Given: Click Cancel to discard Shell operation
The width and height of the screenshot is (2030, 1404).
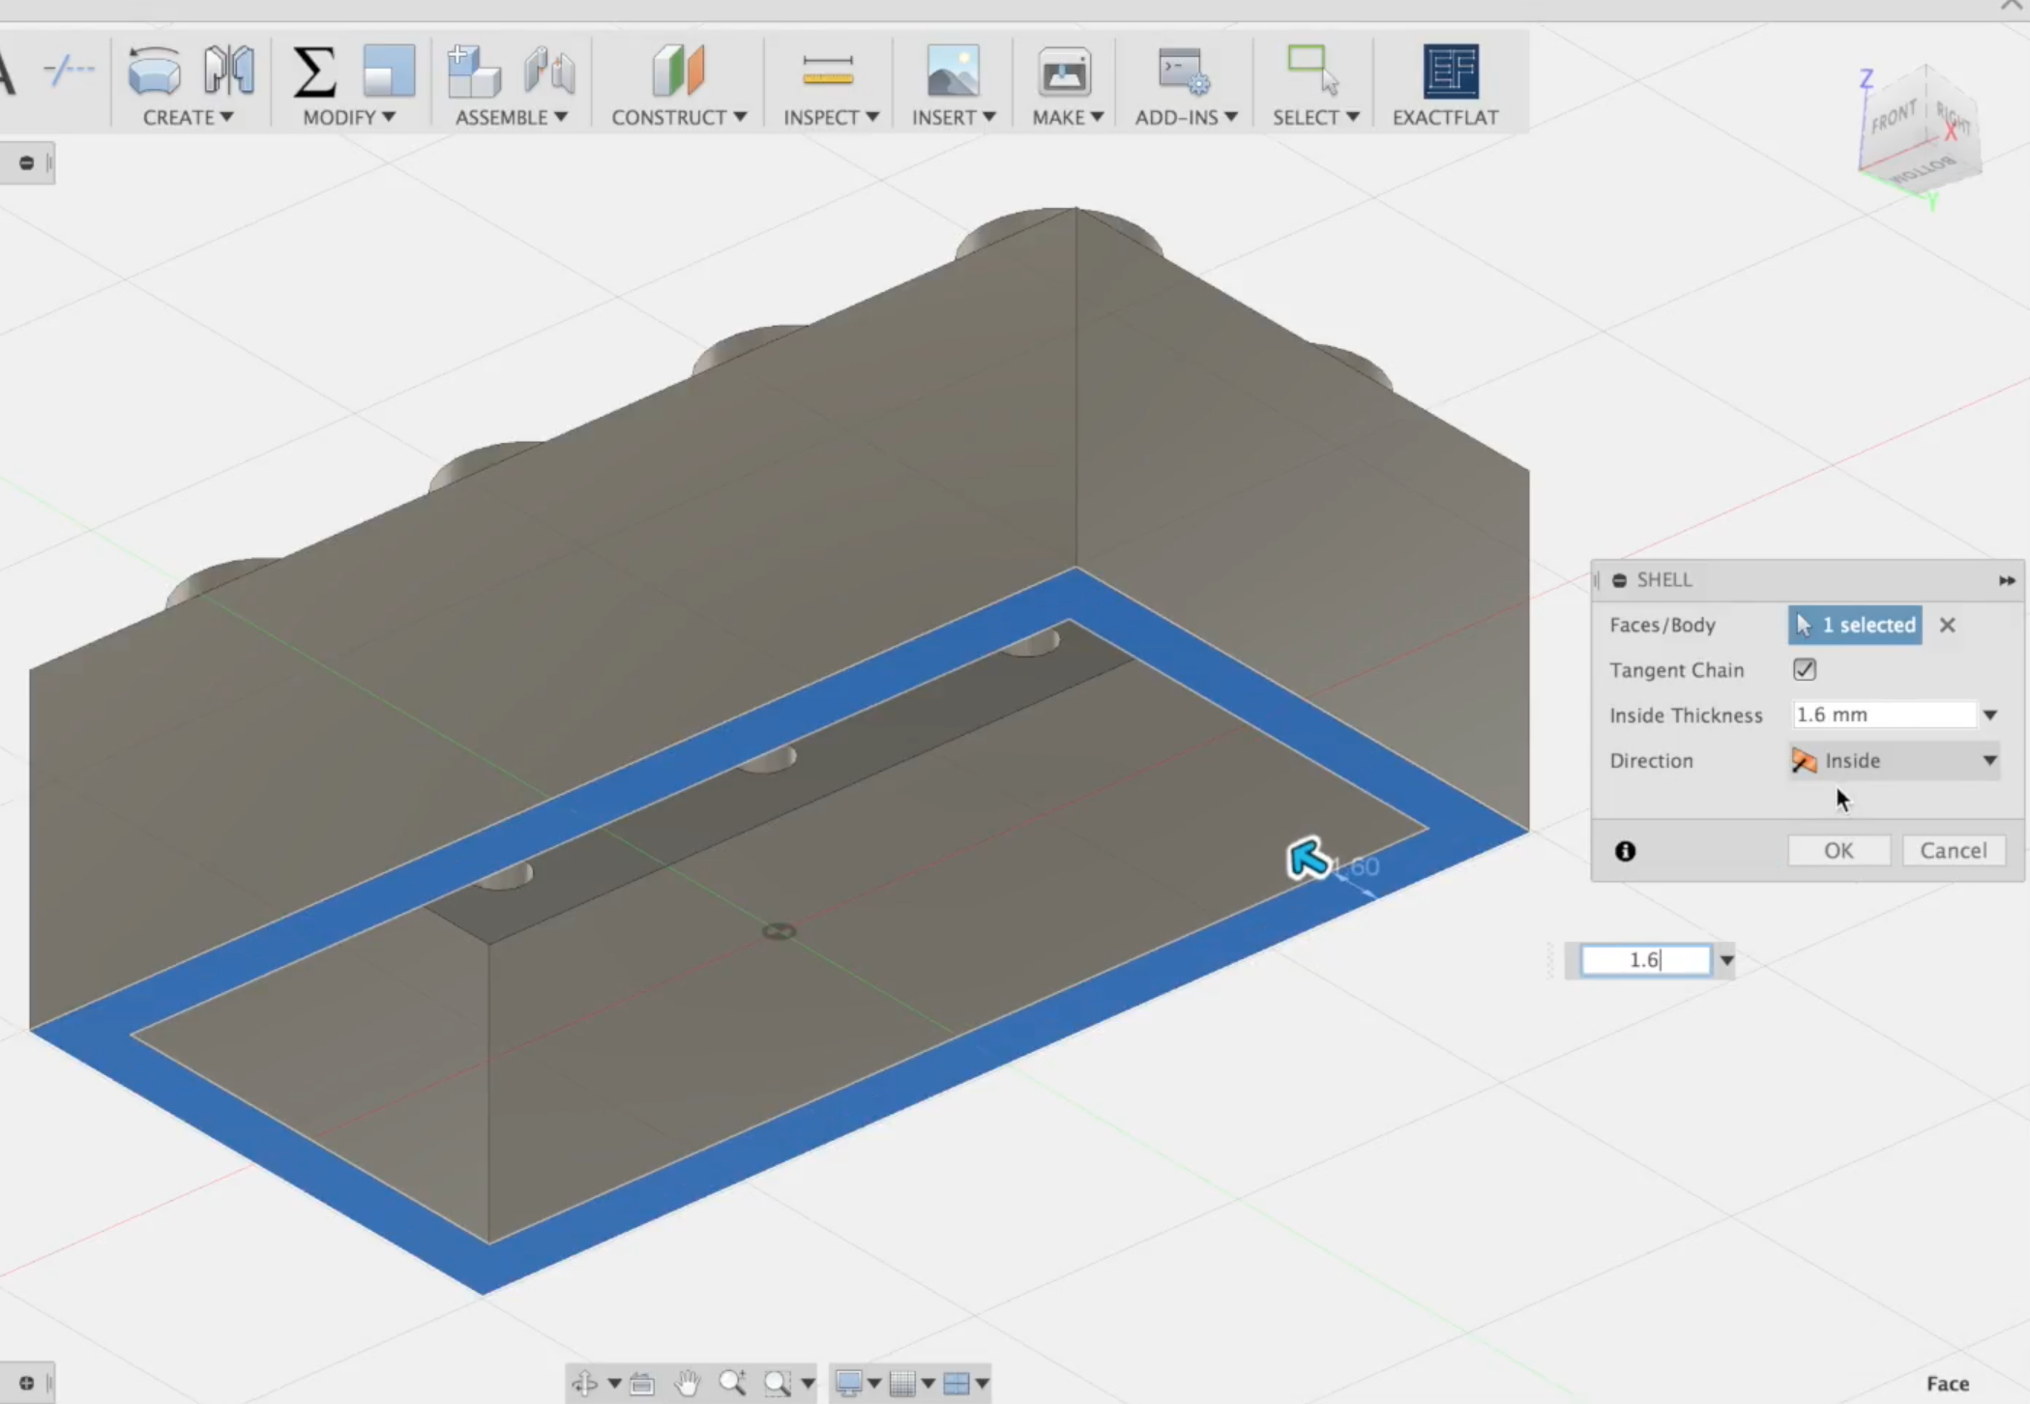Looking at the screenshot, I should coord(1953,850).
